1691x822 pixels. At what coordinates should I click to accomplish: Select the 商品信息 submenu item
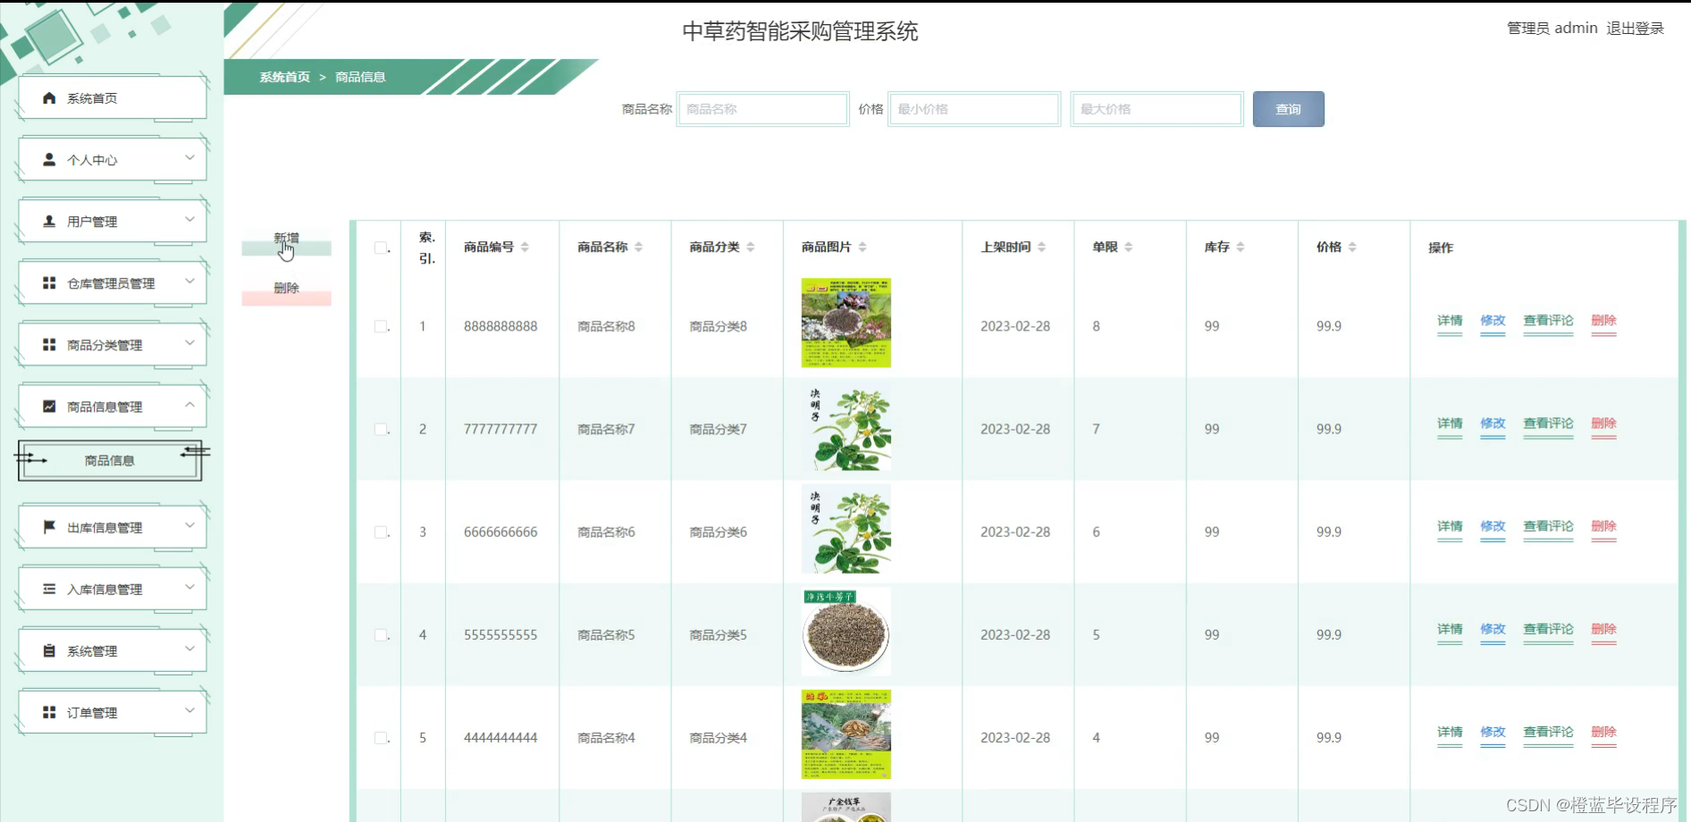click(x=110, y=460)
